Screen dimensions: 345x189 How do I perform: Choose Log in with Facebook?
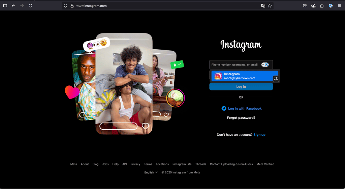click(242, 108)
